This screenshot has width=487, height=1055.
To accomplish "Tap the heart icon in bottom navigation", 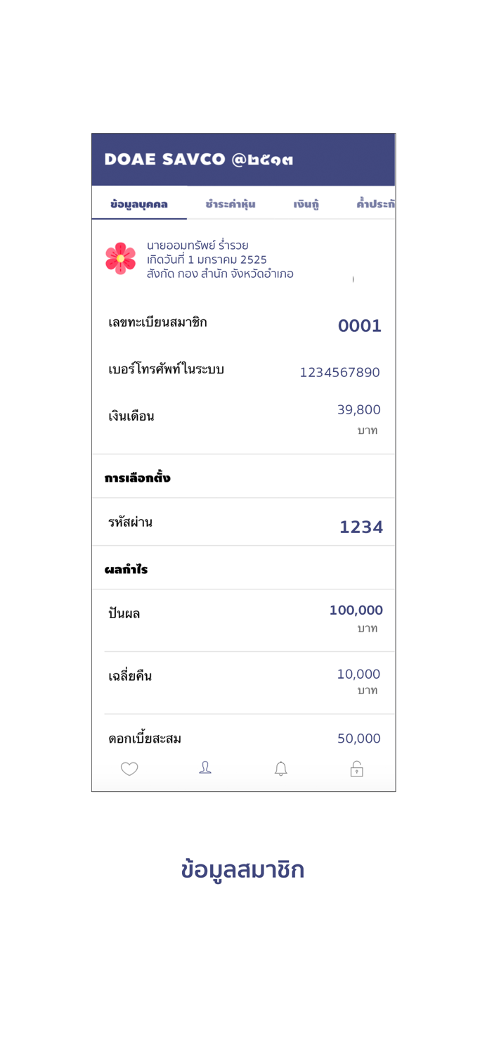I will pyautogui.click(x=129, y=769).
